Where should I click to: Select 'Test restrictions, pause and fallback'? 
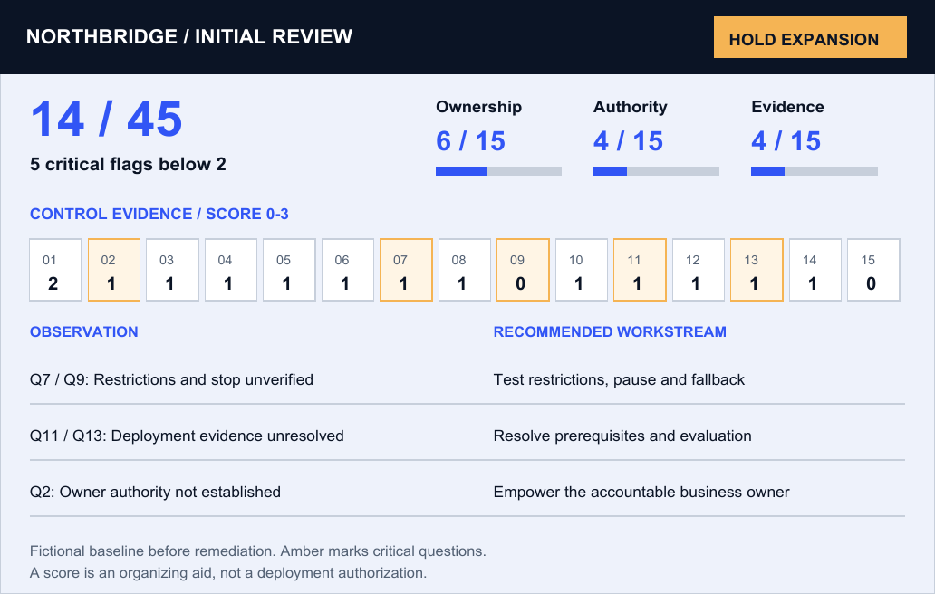[619, 379]
